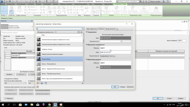Select Бетон - Пенобетонные блоки material row
This screenshot has height=107, width=190.
click(x=59, y=74)
